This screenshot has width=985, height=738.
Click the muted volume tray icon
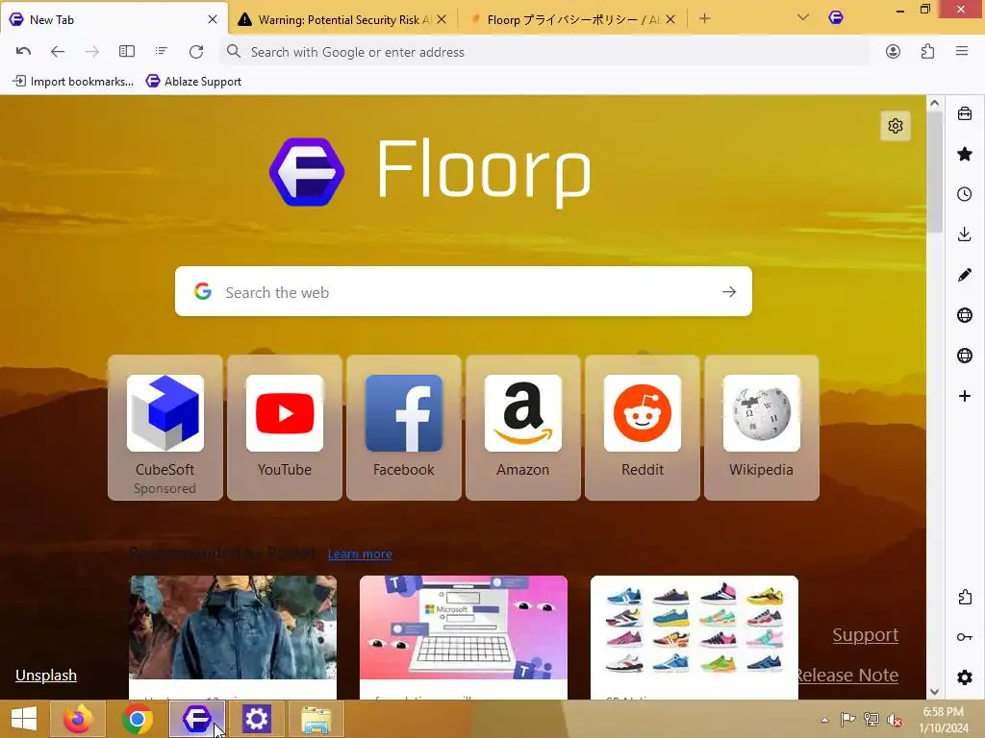pyautogui.click(x=894, y=720)
